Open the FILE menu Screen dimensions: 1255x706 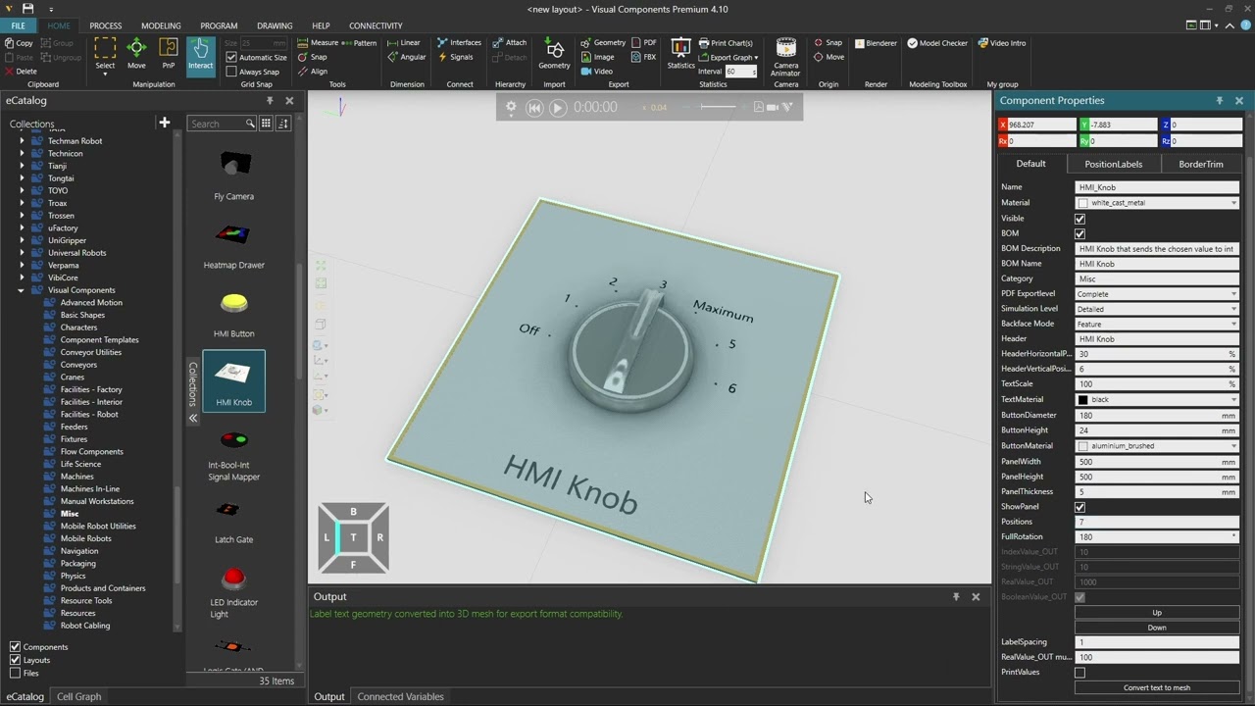(x=18, y=25)
